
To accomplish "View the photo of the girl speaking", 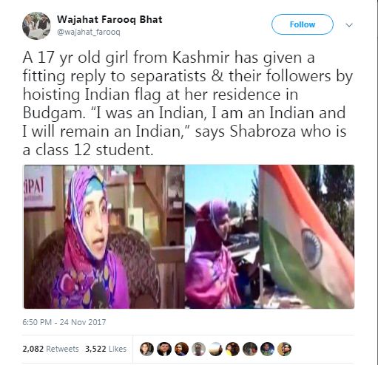I will point(104,236).
